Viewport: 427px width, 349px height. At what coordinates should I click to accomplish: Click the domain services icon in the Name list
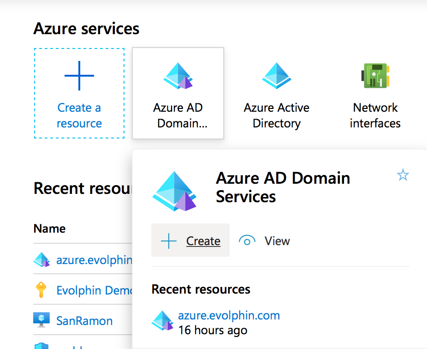click(x=42, y=259)
